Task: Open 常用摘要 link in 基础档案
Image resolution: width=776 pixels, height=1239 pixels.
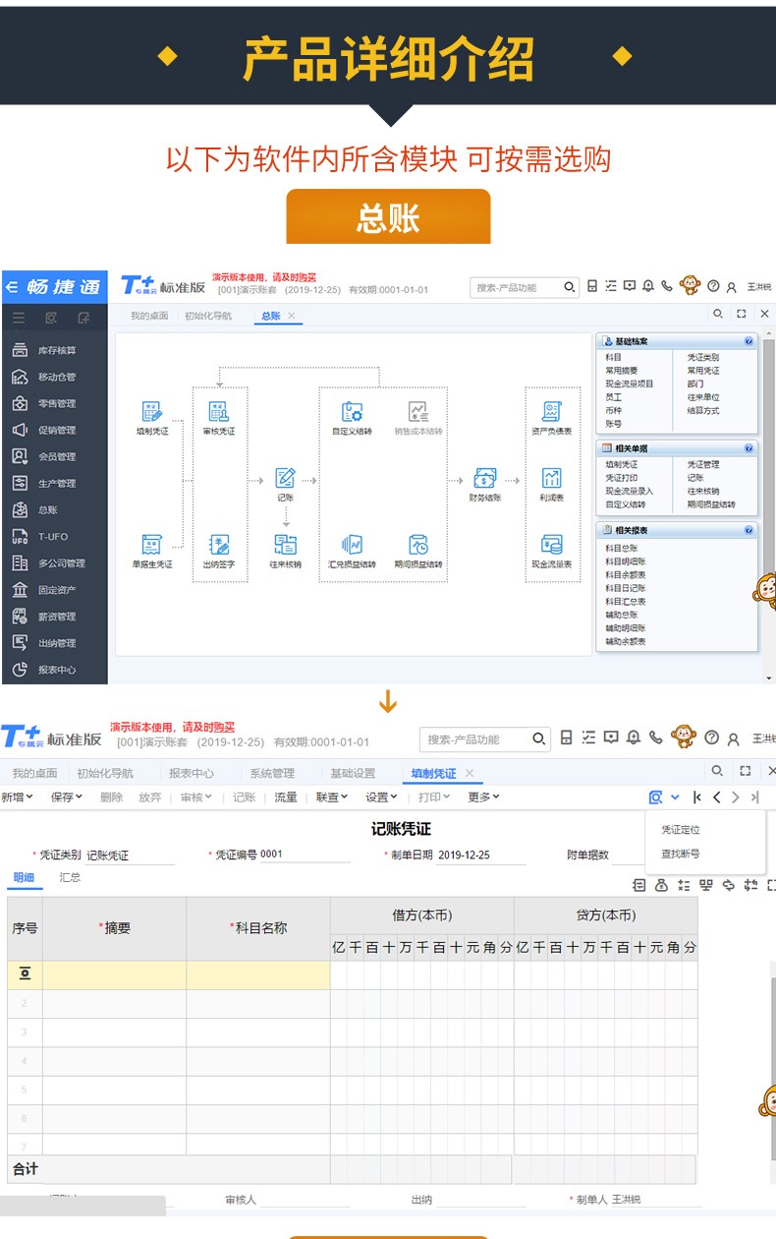Action: (621, 371)
